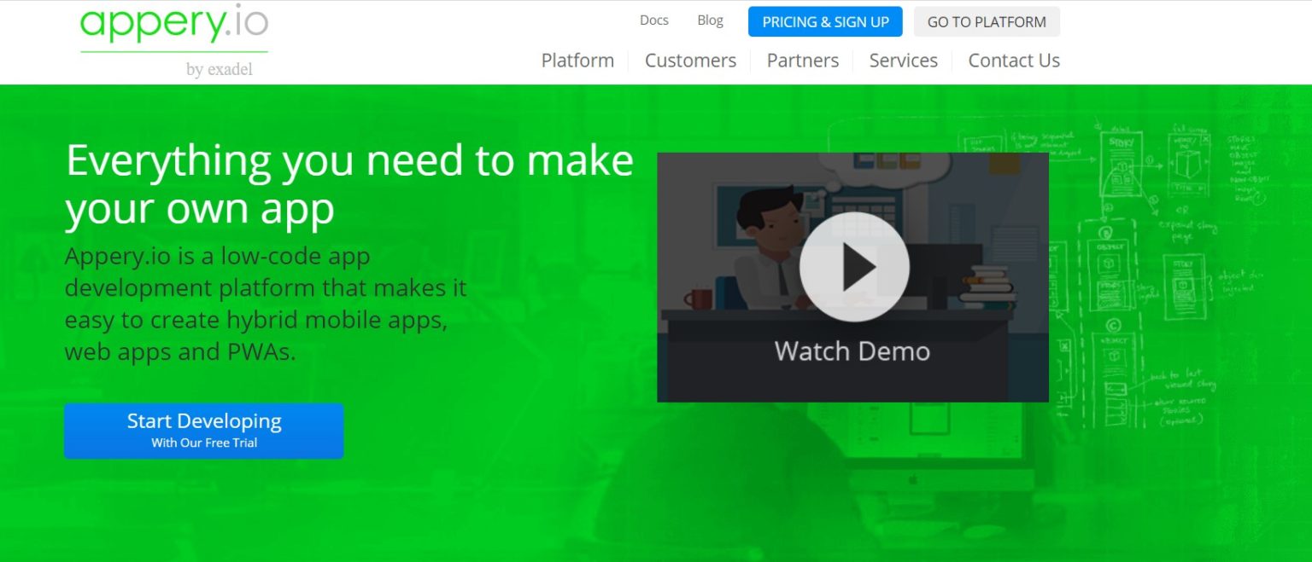This screenshot has height=562, width=1312.
Task: Select Customers in the navigation bar
Action: tap(690, 61)
